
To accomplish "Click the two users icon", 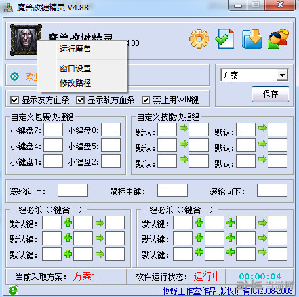I will coord(278,39).
